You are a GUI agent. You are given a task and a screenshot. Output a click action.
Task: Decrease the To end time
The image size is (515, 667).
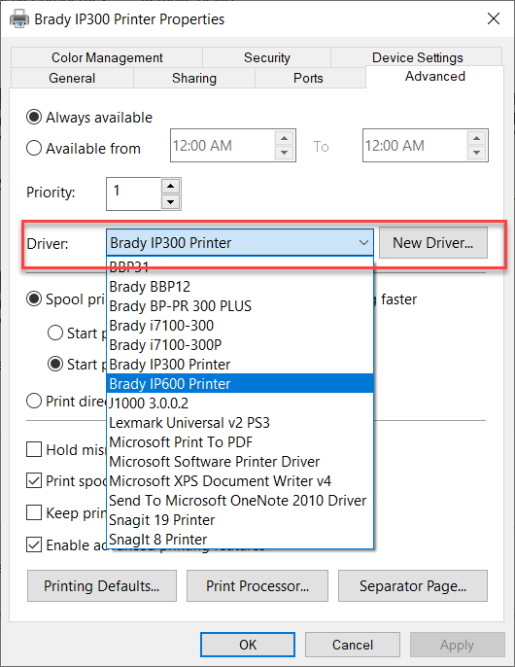point(476,153)
